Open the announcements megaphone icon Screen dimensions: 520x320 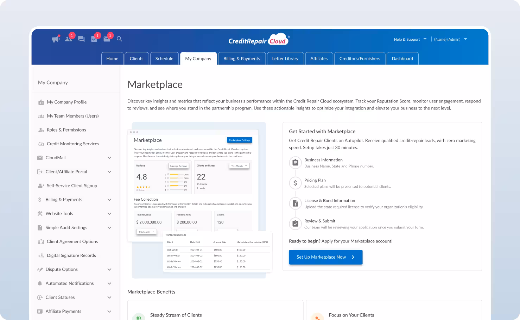pyautogui.click(x=56, y=39)
